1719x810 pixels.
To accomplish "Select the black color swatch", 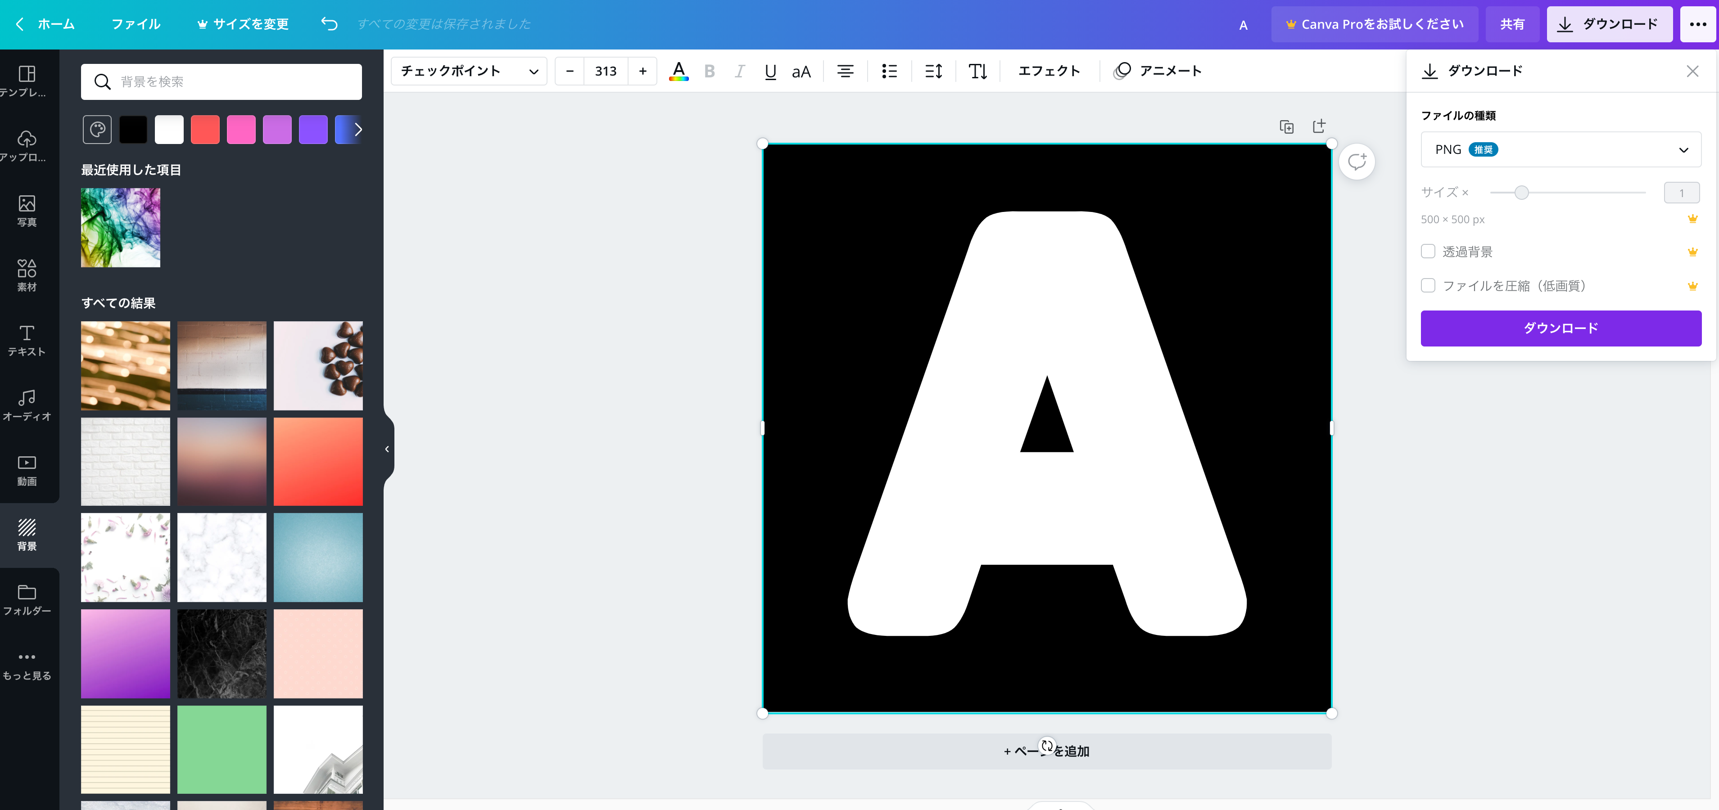I will [133, 130].
